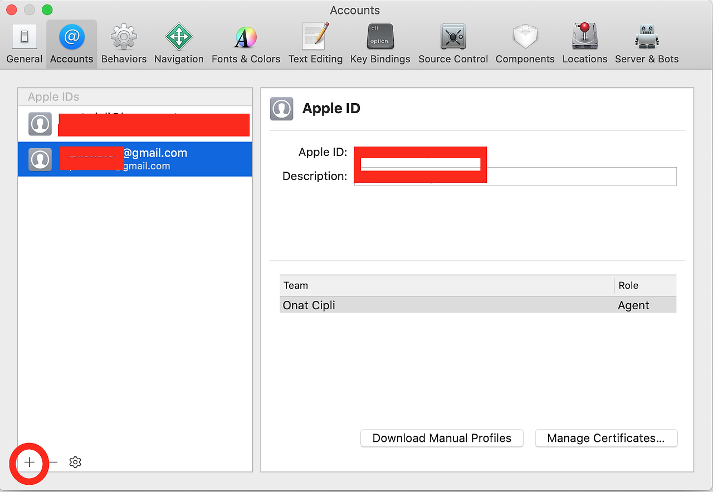Click the bold Apple ID heading
The height and width of the screenshot is (492, 713).
(x=331, y=108)
